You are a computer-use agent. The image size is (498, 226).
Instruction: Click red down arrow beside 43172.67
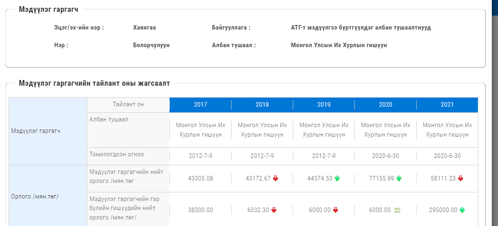tap(276, 178)
